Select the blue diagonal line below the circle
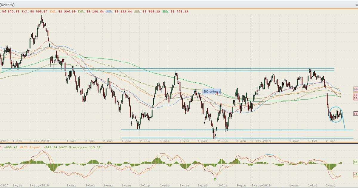This screenshot has height=188, width=358. (343, 123)
